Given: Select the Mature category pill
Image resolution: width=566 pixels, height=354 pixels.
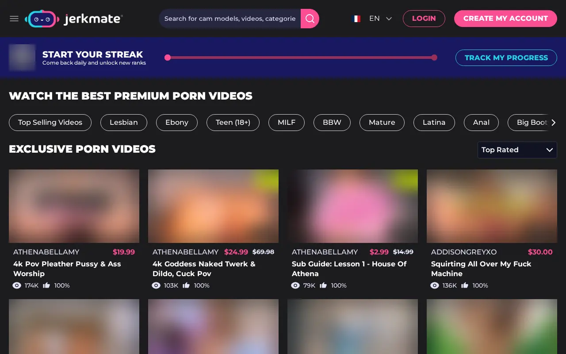Looking at the screenshot, I should pos(382,123).
